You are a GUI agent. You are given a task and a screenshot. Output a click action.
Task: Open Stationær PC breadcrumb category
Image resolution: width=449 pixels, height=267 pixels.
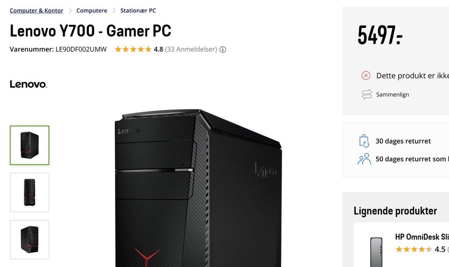point(138,11)
